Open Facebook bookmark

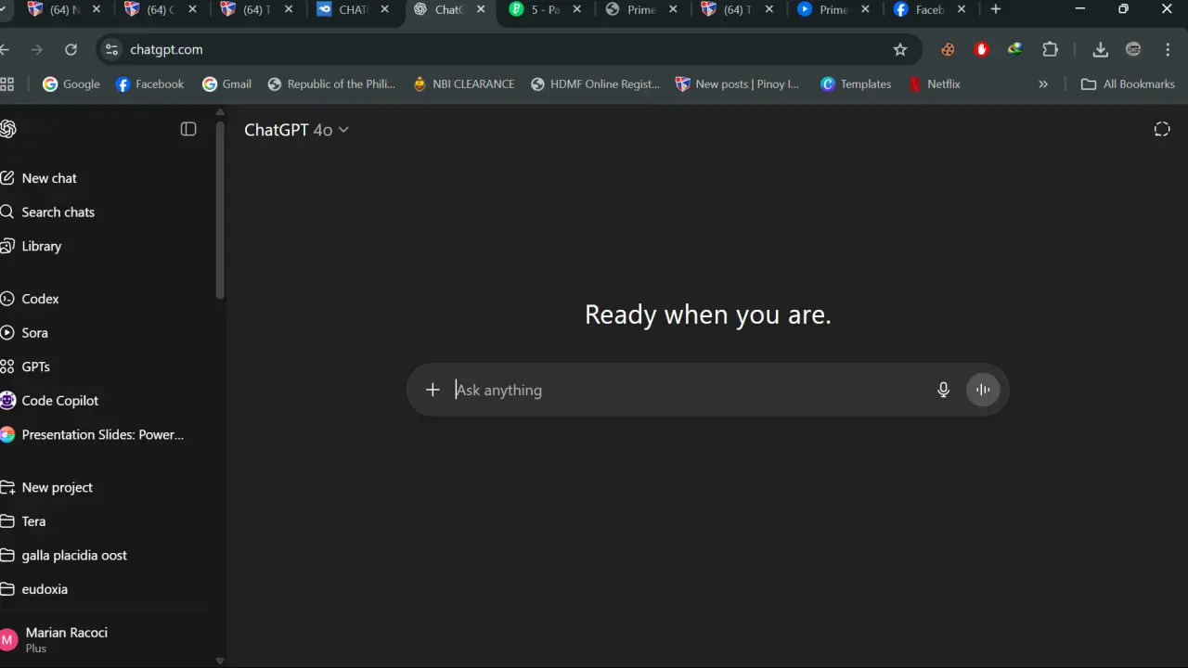(149, 83)
